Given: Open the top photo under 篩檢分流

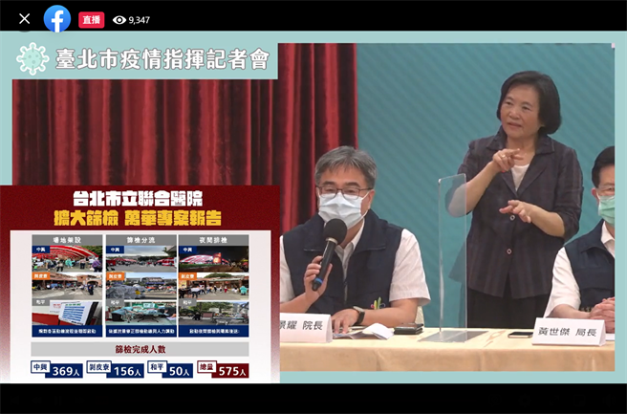Looking at the screenshot, I should (x=141, y=258).
